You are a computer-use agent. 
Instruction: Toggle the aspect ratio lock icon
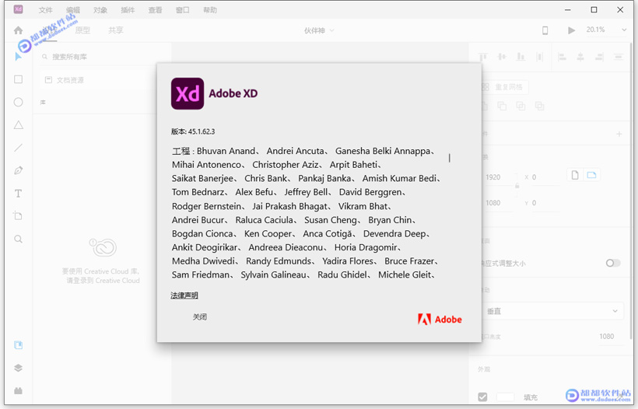coord(517,186)
